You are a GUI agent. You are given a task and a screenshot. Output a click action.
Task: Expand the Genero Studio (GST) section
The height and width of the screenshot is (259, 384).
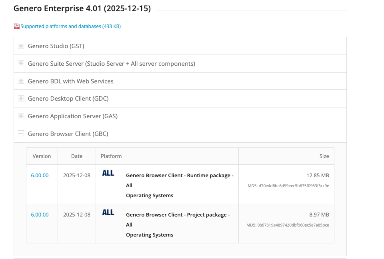point(56,46)
